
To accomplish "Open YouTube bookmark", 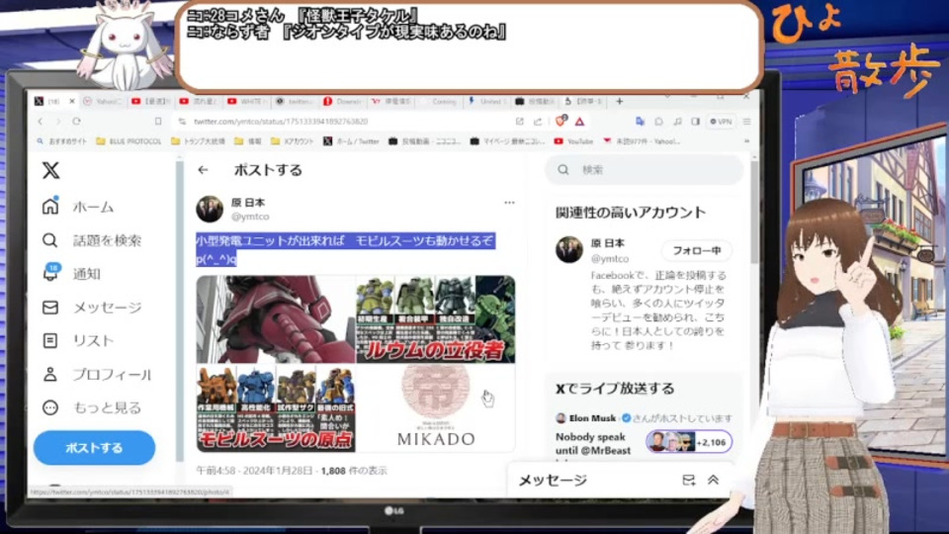I will coord(573,141).
